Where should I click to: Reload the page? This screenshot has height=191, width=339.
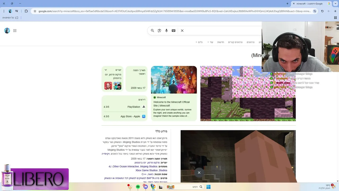(x=322, y=11)
